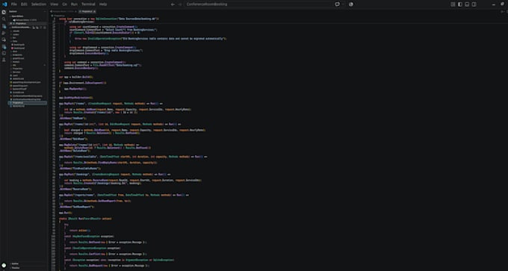
Task: Click the Program.cs breadcrumb above the code
Action: click(59, 15)
